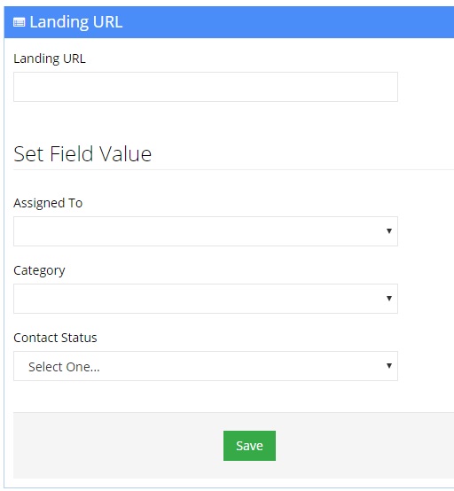Open the Category dropdown
The image size is (454, 491).
tap(206, 299)
